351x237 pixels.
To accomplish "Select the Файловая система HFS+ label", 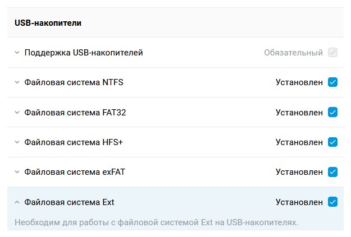I will point(74,142).
